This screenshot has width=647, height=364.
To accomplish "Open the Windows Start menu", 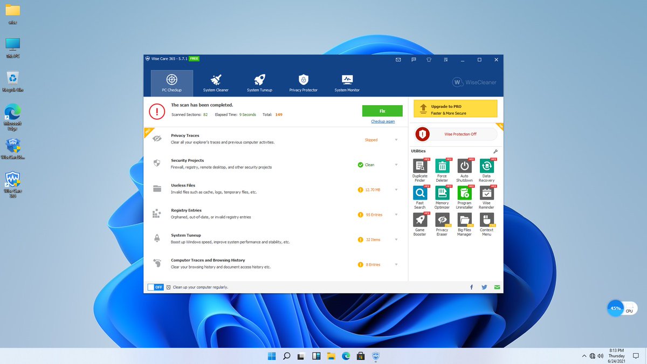I will tap(272, 356).
